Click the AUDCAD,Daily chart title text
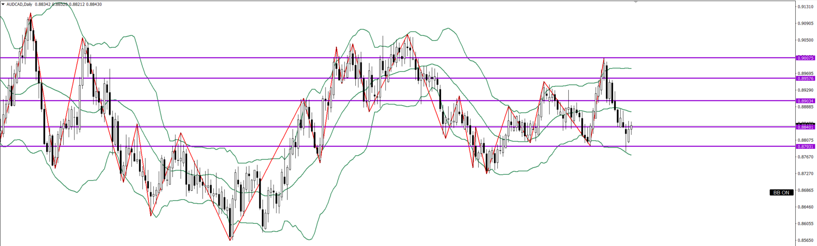Screen dimensions: 817x246 pos(19,4)
